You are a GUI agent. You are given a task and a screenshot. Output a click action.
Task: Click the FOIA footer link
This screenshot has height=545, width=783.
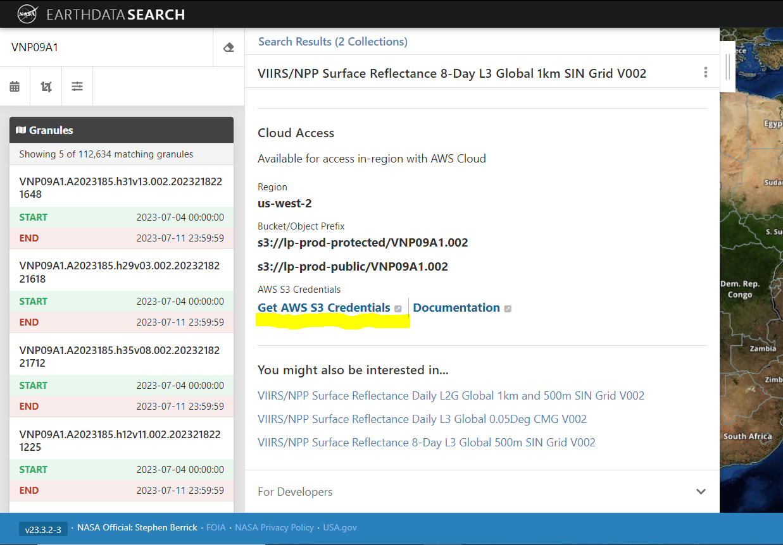point(216,527)
